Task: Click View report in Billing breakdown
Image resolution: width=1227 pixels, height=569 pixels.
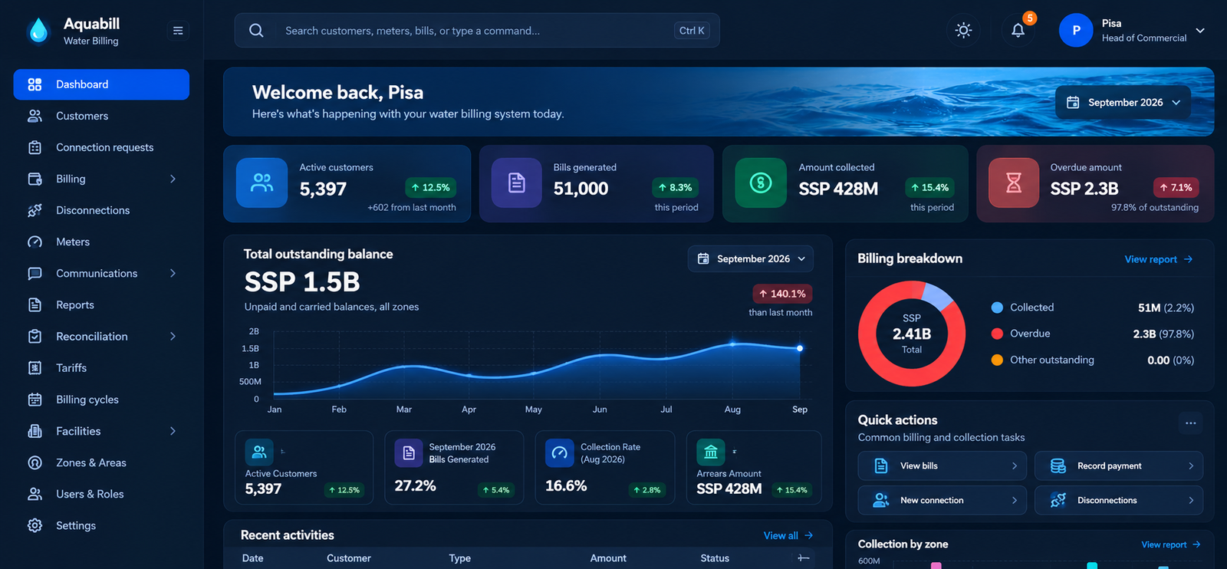Action: coord(1158,259)
